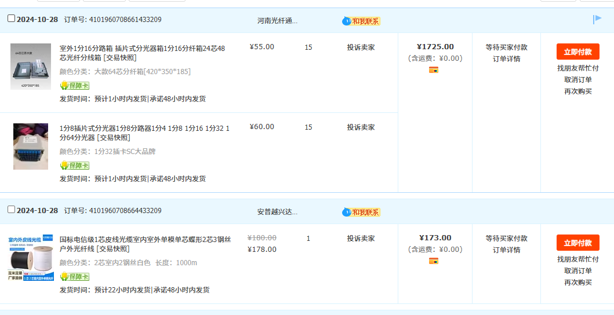The image size is (614, 315).
Task: Click 投诉卖家 for the 皮线光缆 item
Action: (x=361, y=239)
